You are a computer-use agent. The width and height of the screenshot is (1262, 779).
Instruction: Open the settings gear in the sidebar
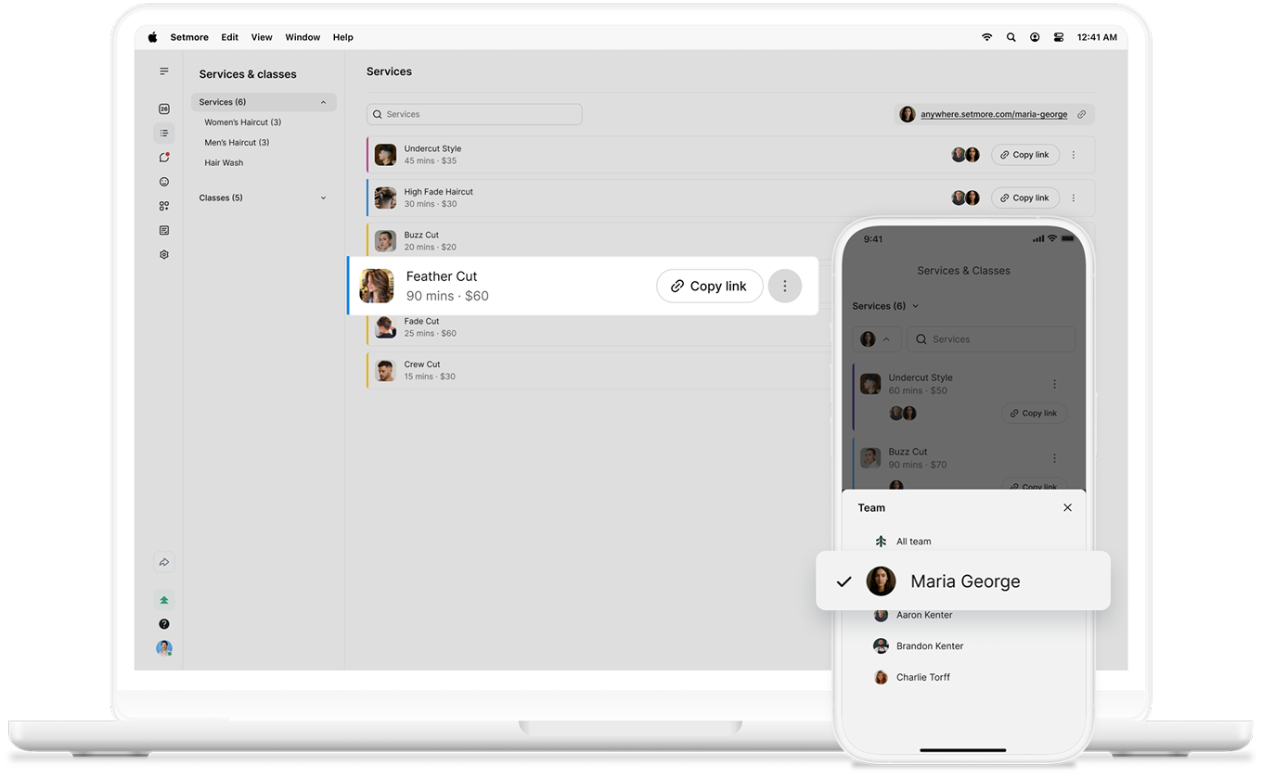[x=164, y=254]
